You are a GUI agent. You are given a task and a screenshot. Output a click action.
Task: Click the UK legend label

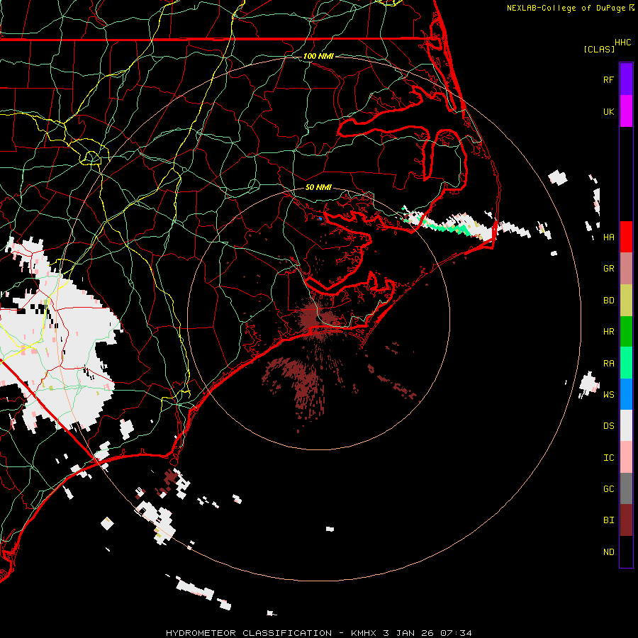tap(608, 111)
